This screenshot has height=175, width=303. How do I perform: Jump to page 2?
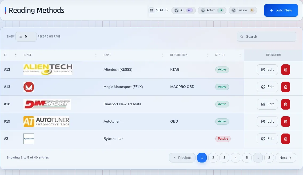(213, 158)
